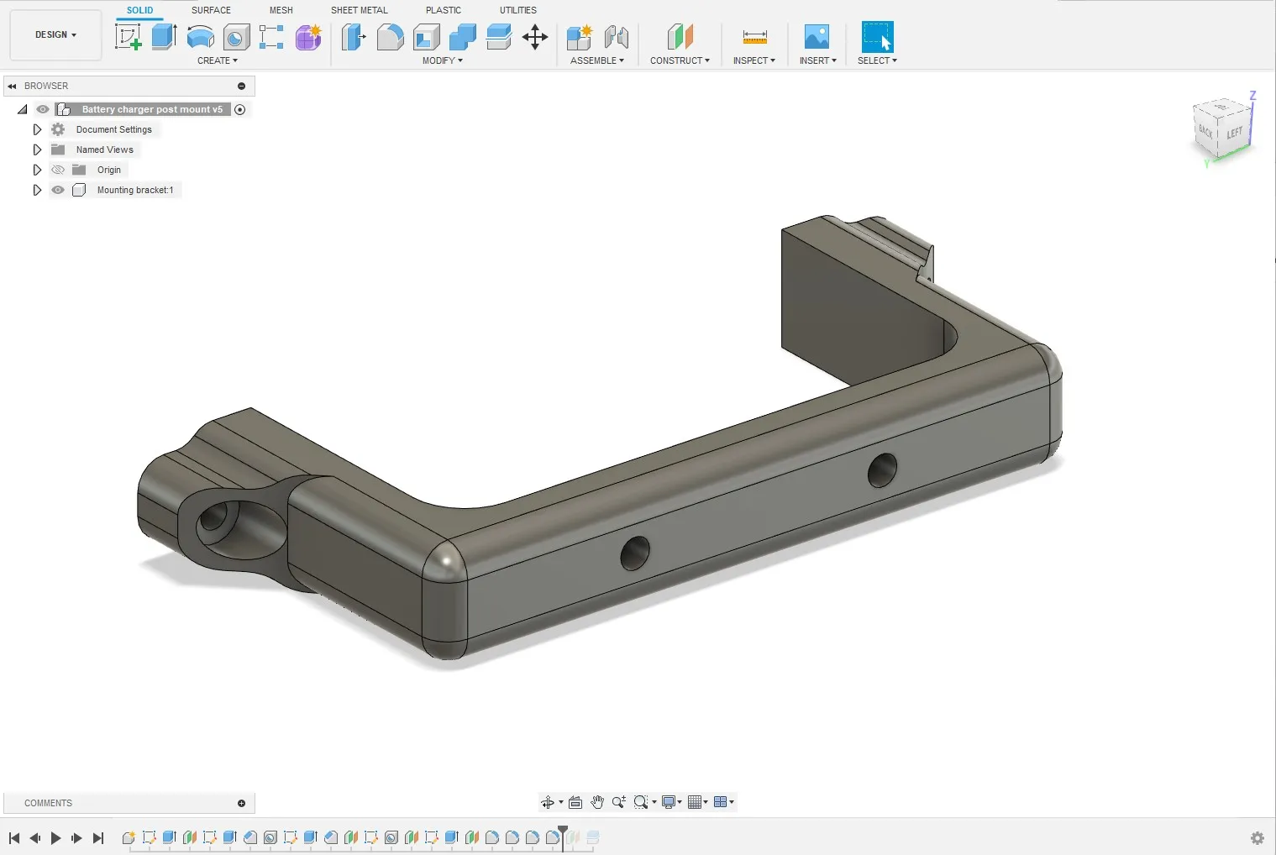
Task: Select the Extrude tool in Create
Action: (x=164, y=37)
